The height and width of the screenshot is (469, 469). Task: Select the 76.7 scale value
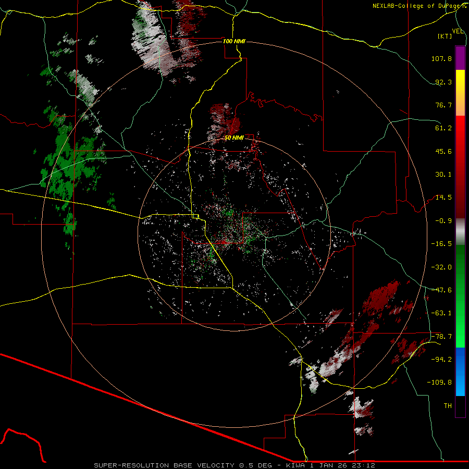coord(443,105)
